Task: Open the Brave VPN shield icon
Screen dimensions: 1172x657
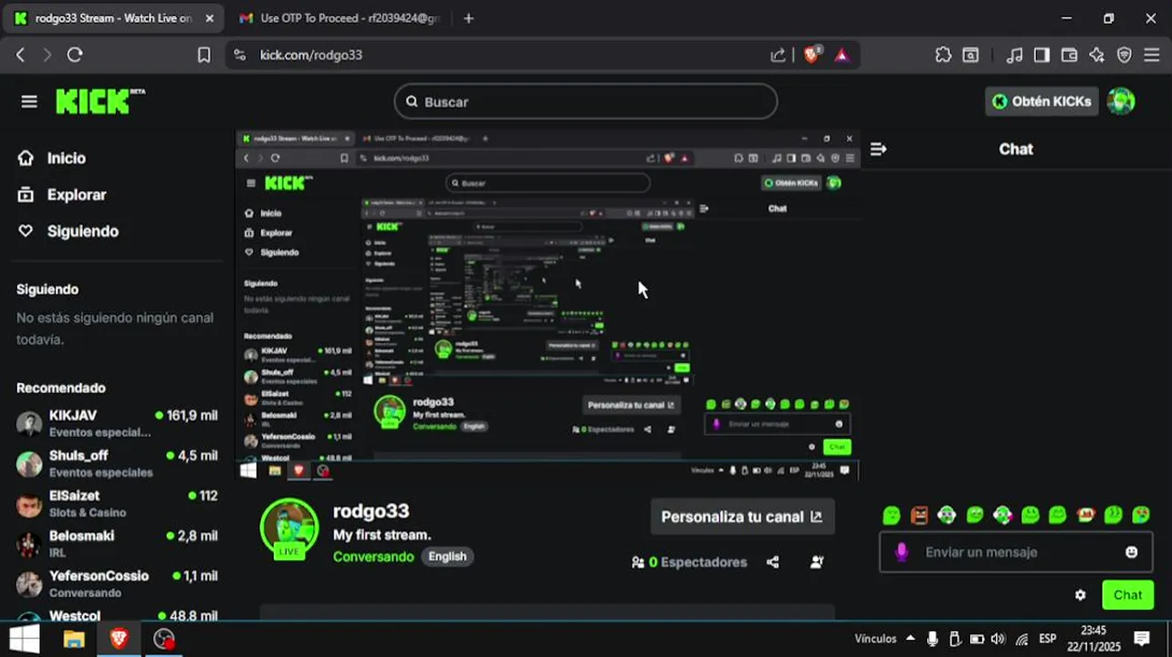Action: click(1125, 55)
